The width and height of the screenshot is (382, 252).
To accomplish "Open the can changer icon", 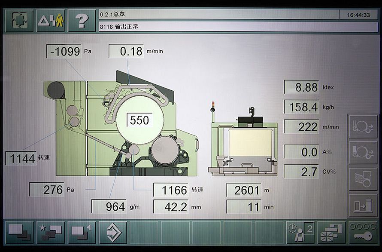I will tap(363, 206).
